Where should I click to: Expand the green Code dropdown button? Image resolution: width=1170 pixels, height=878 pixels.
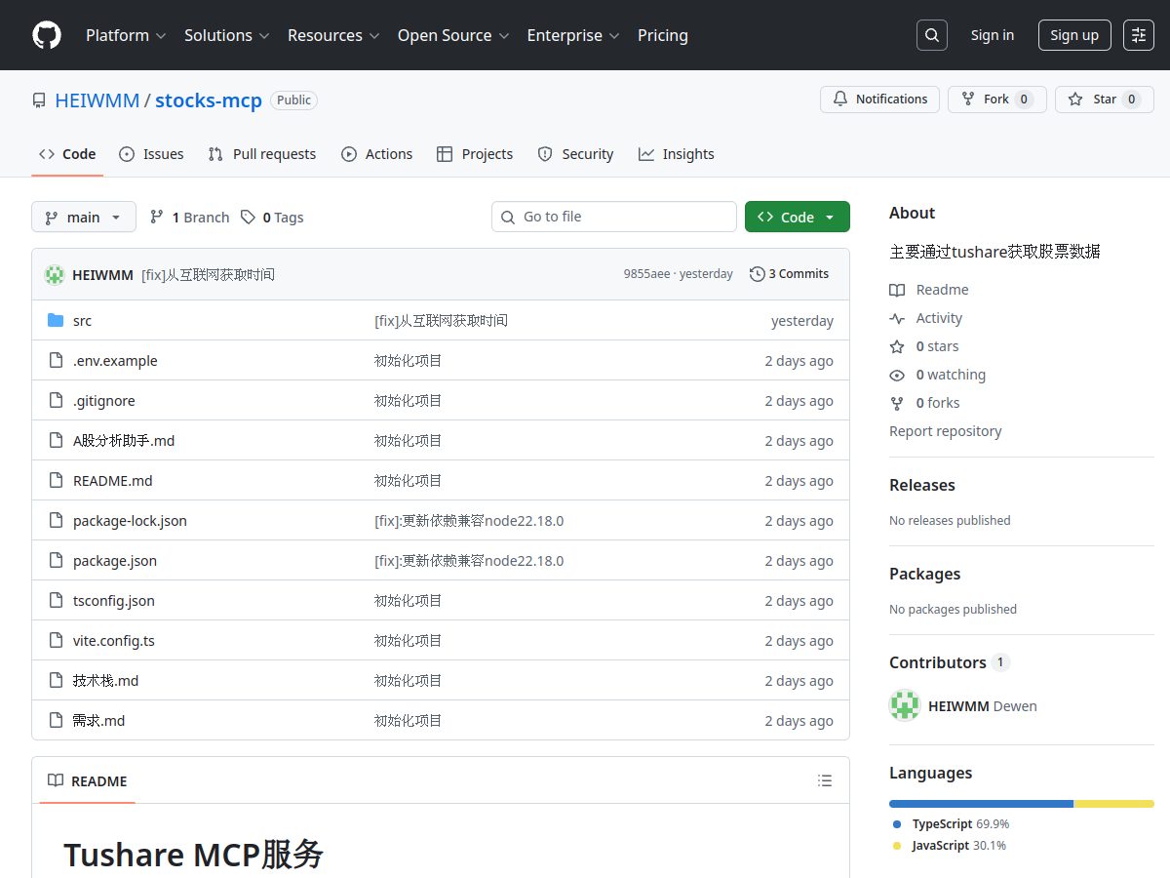797,217
